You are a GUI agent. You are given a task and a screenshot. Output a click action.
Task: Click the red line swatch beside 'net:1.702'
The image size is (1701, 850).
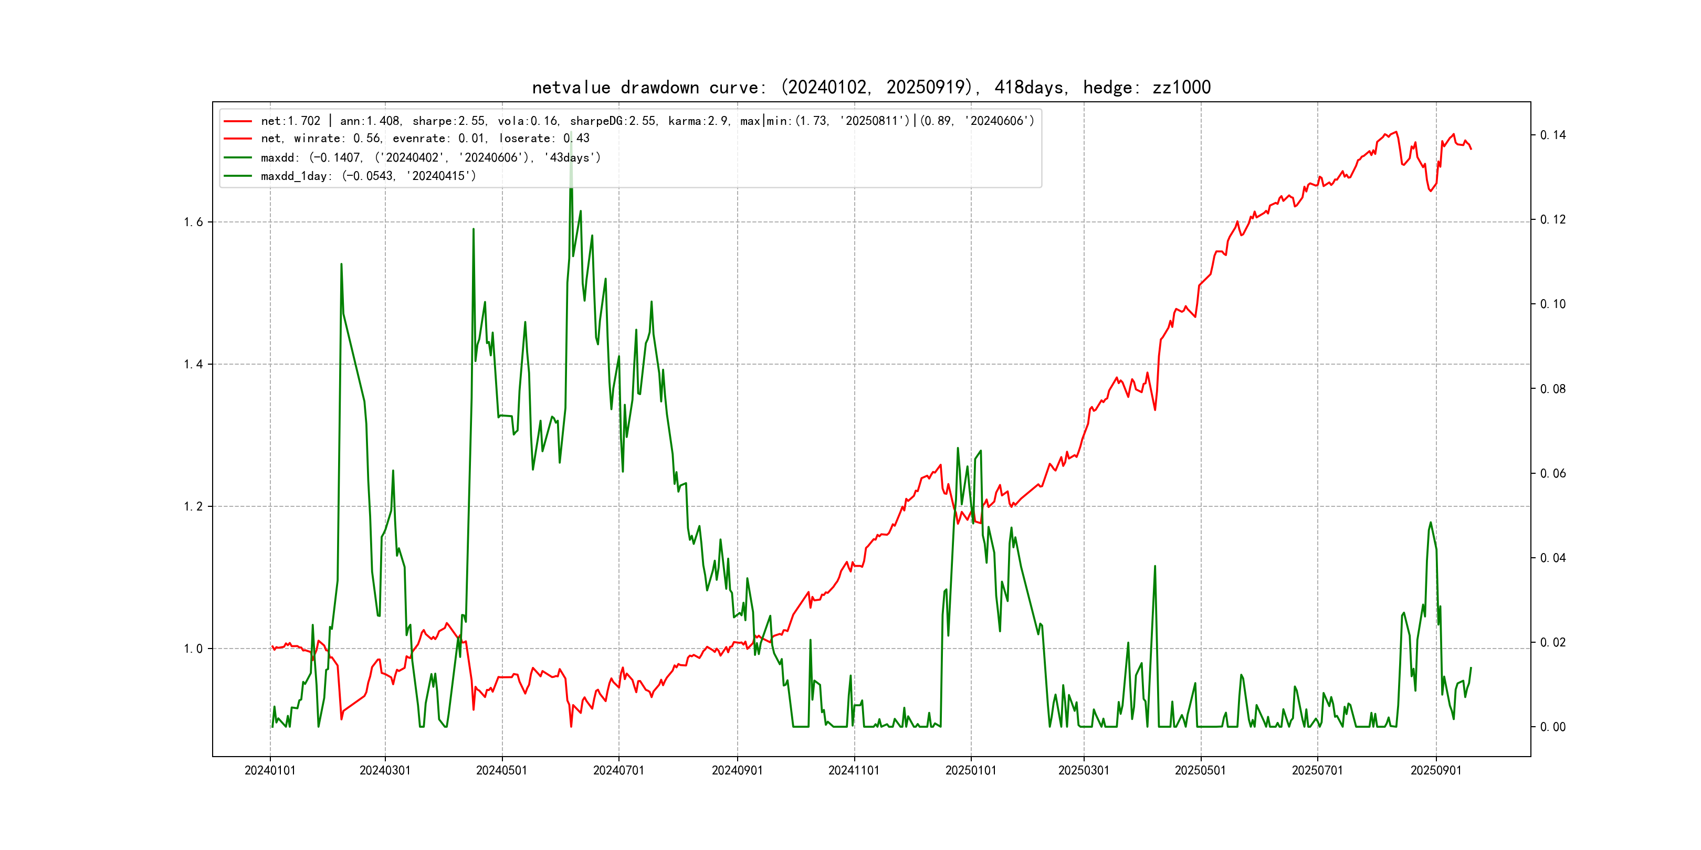(x=238, y=121)
